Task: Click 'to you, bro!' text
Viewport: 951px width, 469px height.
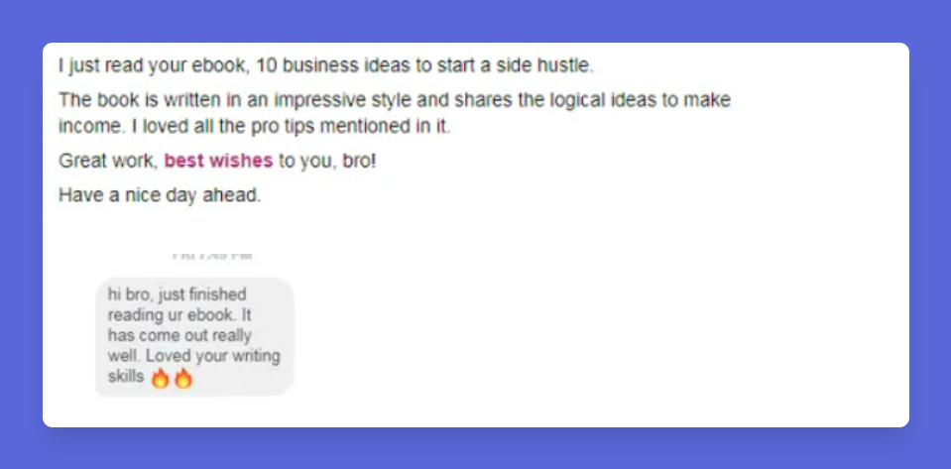Action: [x=327, y=161]
